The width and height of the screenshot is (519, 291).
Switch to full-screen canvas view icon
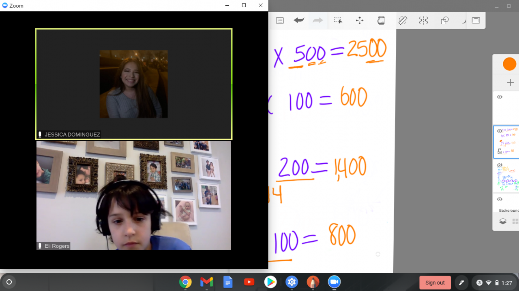click(x=476, y=21)
